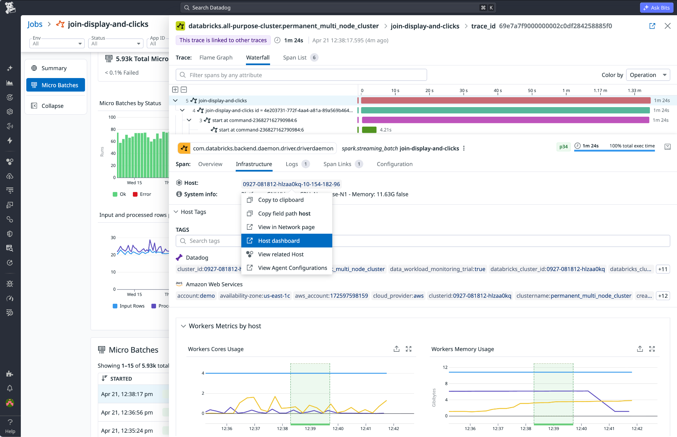Click Error legend color swatch
Image resolution: width=677 pixels, height=437 pixels.
(x=135, y=194)
